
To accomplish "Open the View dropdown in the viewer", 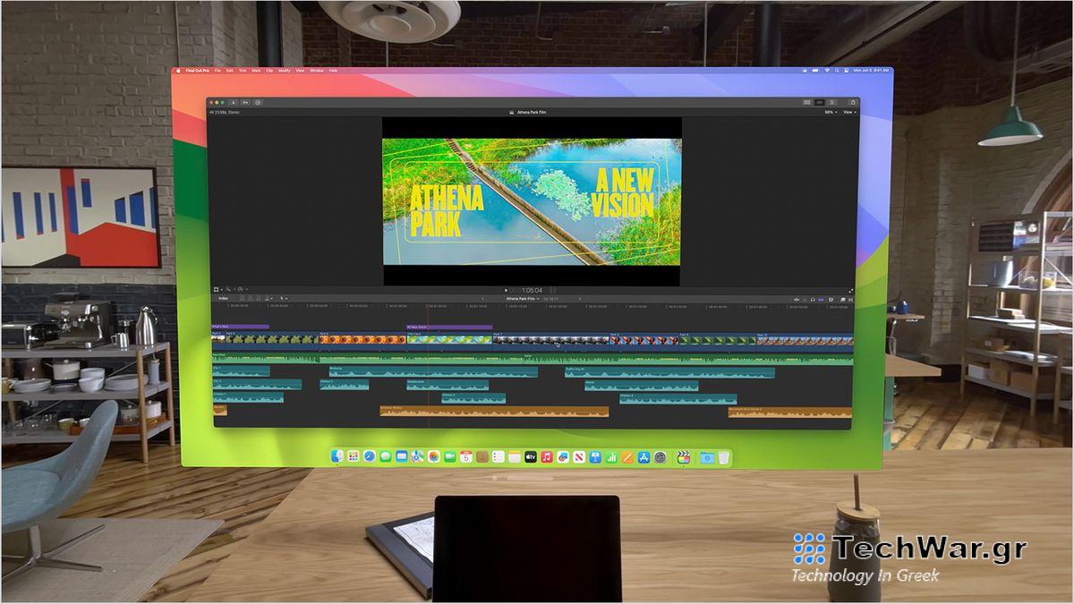I will click(850, 113).
